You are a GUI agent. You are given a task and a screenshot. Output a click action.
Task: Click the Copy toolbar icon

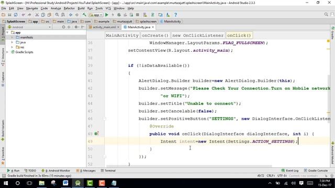(x=43, y=15)
